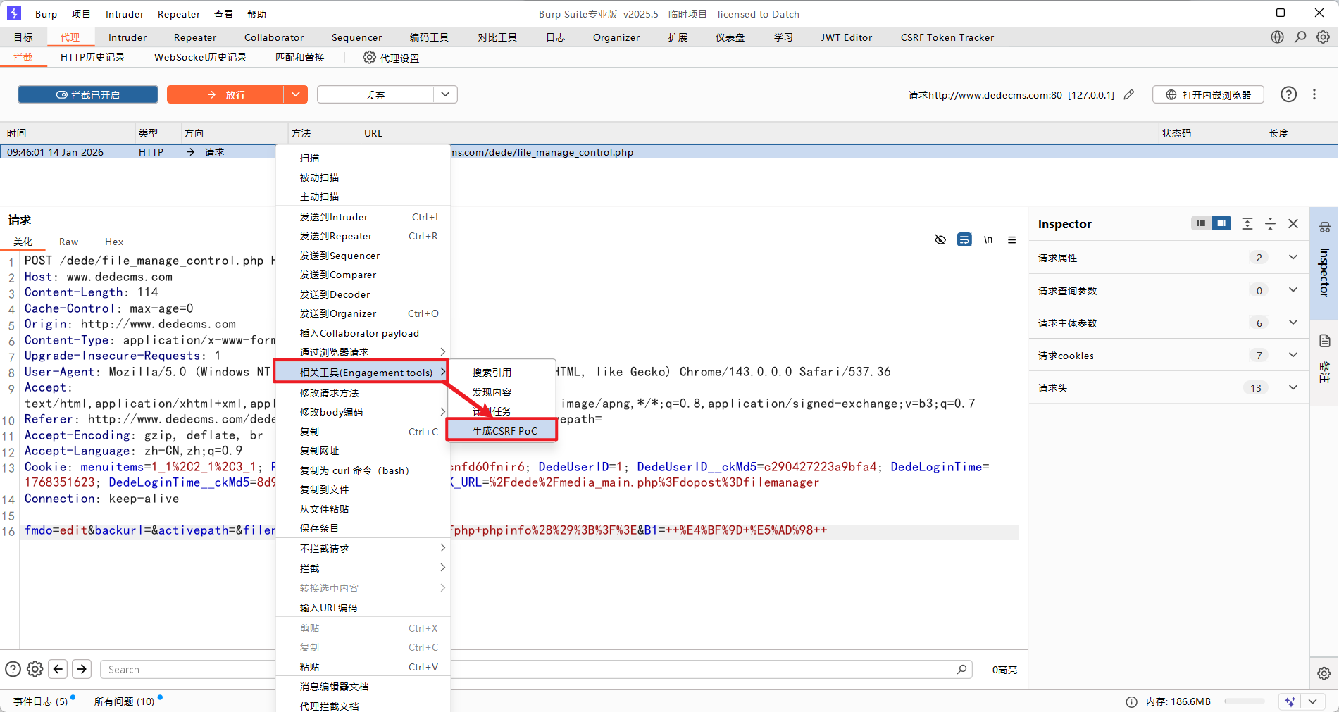Click the 放行 forward button

[225, 94]
